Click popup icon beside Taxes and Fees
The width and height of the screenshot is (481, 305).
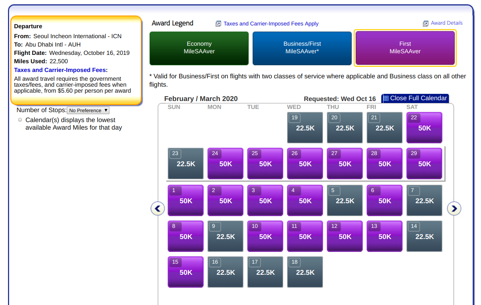coord(218,24)
